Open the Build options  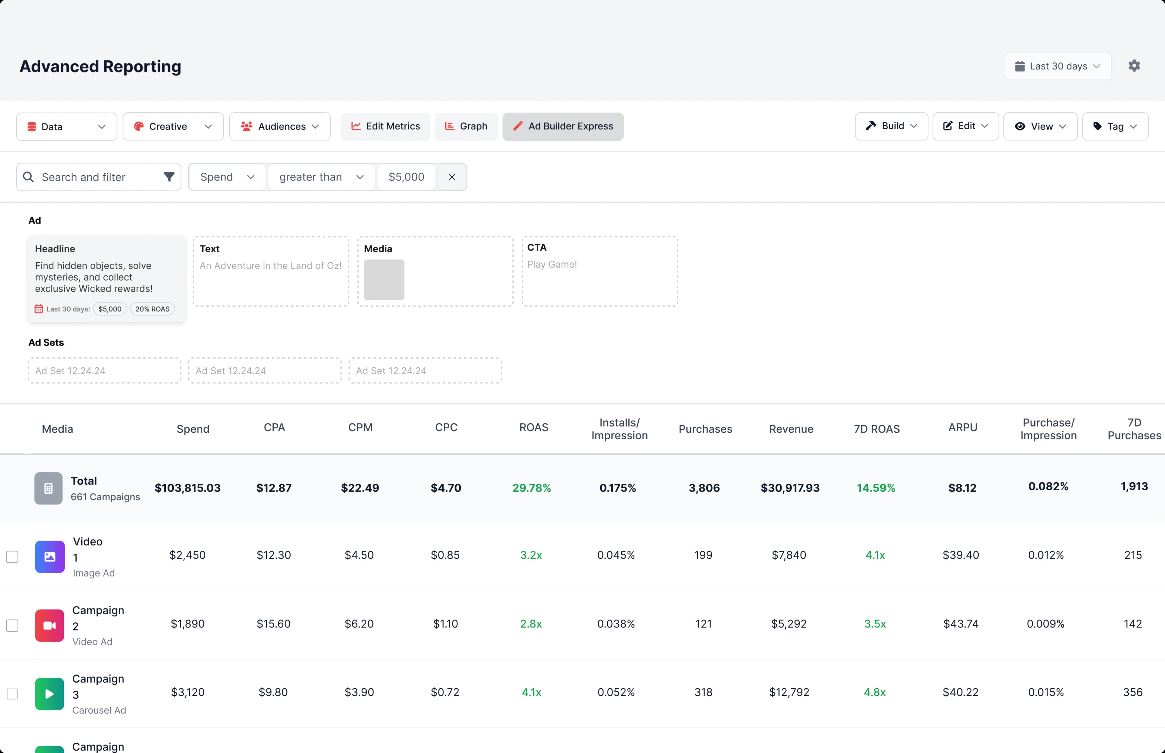891,126
